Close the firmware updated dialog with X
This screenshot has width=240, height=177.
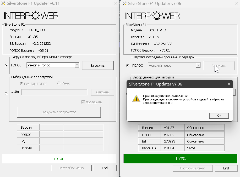229,84
